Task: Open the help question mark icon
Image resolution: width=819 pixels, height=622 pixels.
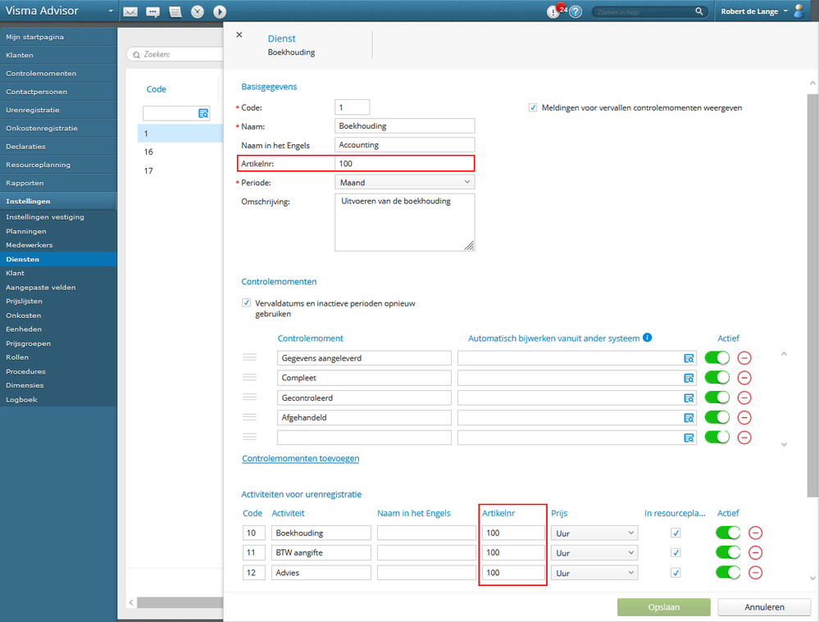Action: (576, 11)
